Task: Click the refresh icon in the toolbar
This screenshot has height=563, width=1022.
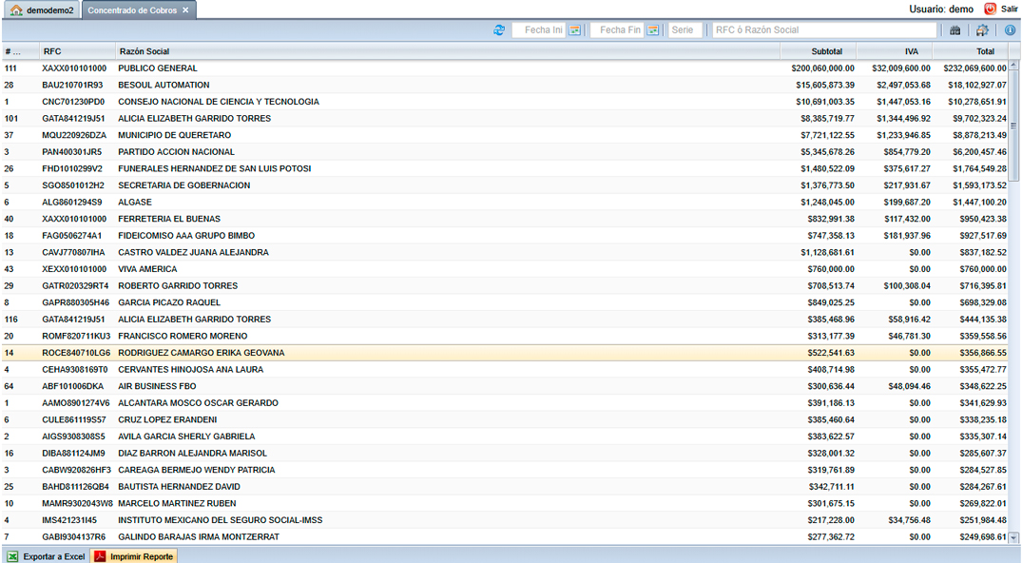Action: click(499, 30)
